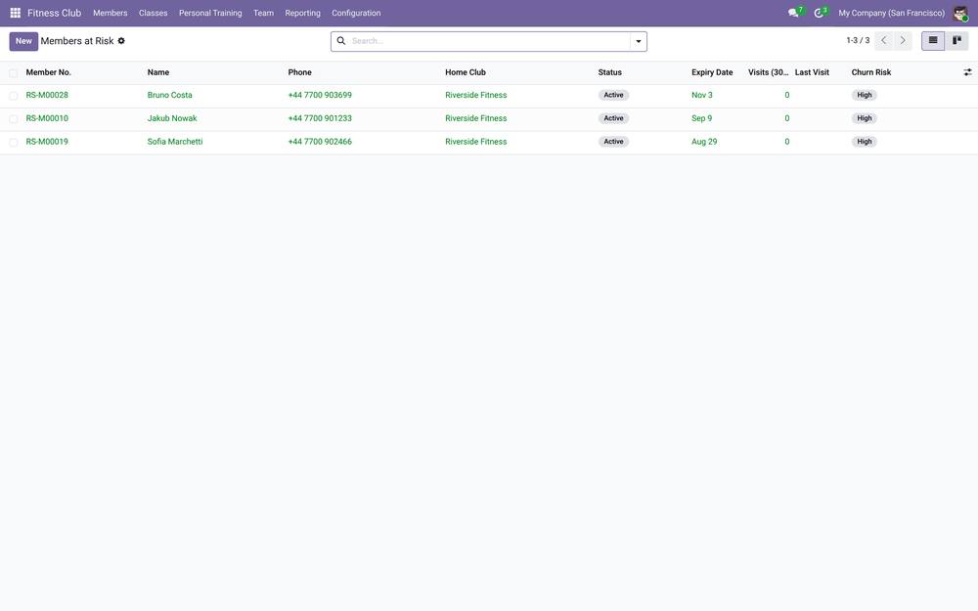Click the name Sofia Marchetti

[x=175, y=142]
